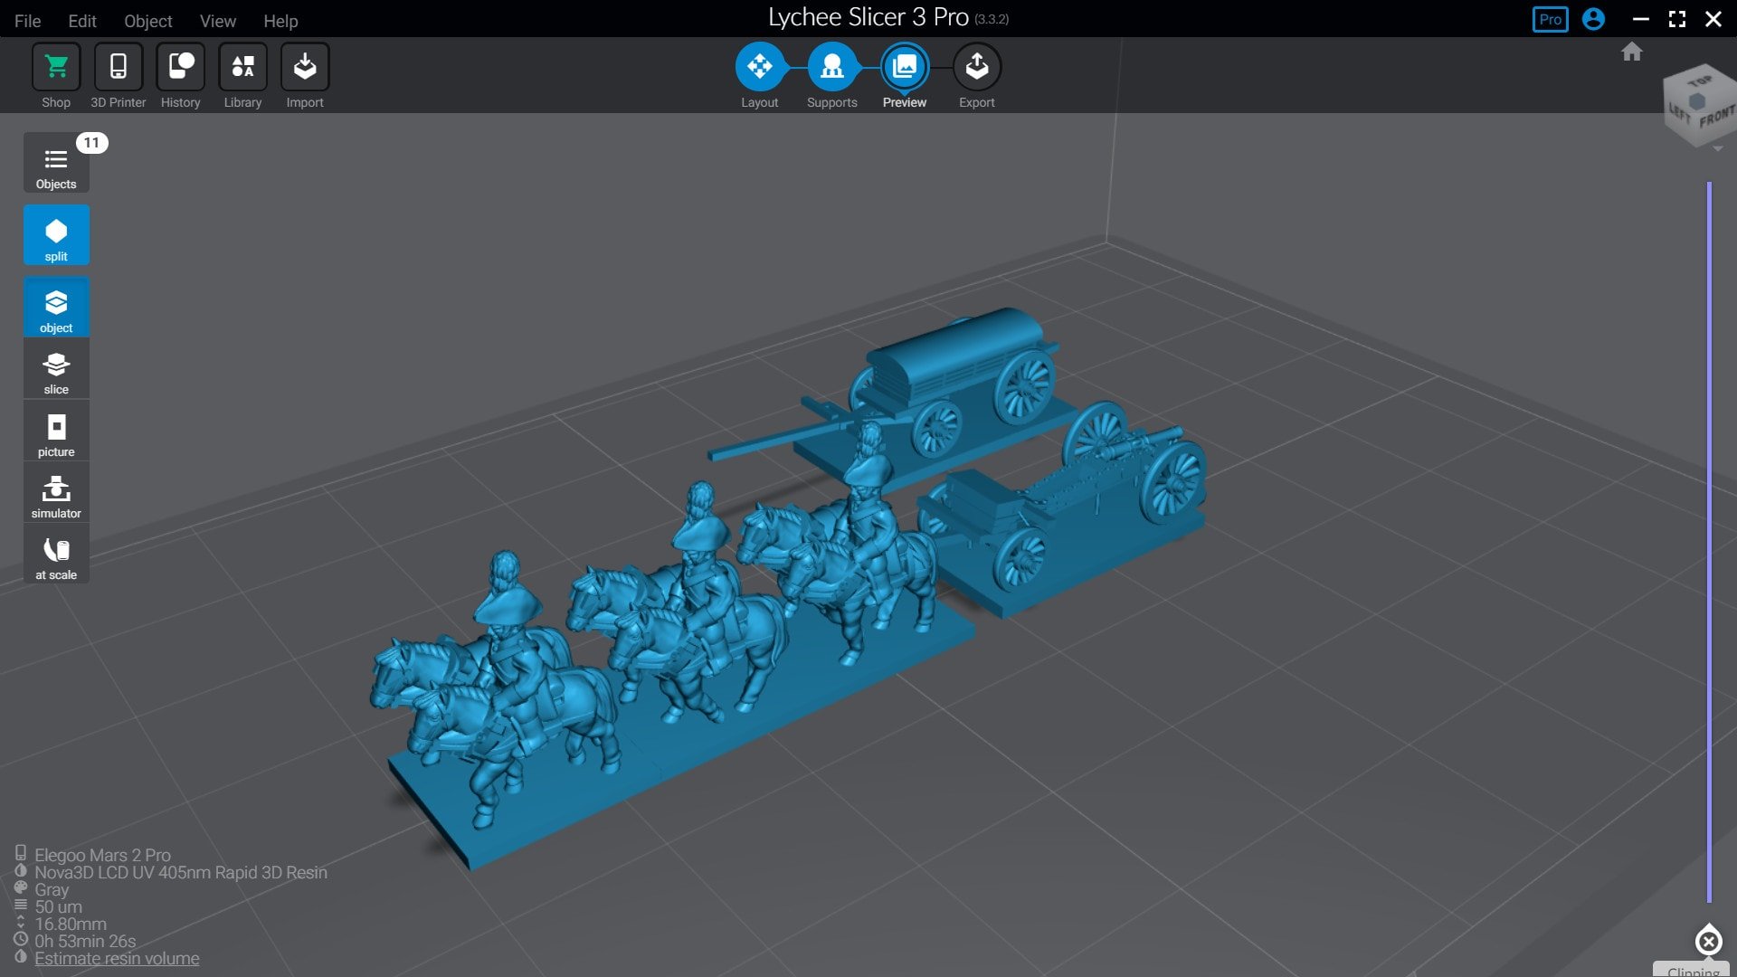Click the view orientation cube
Screen dimensions: 1737x977
1700,104
